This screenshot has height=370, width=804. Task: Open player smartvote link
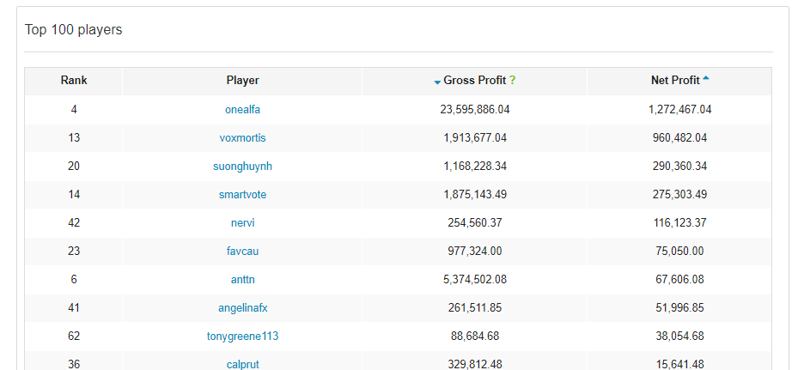click(242, 195)
